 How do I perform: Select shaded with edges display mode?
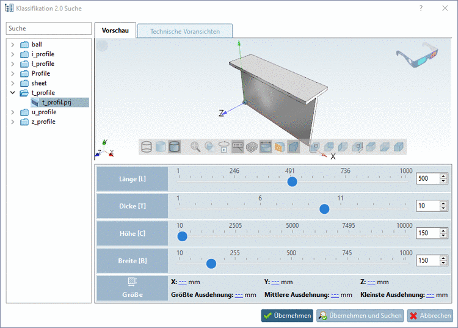pos(175,147)
